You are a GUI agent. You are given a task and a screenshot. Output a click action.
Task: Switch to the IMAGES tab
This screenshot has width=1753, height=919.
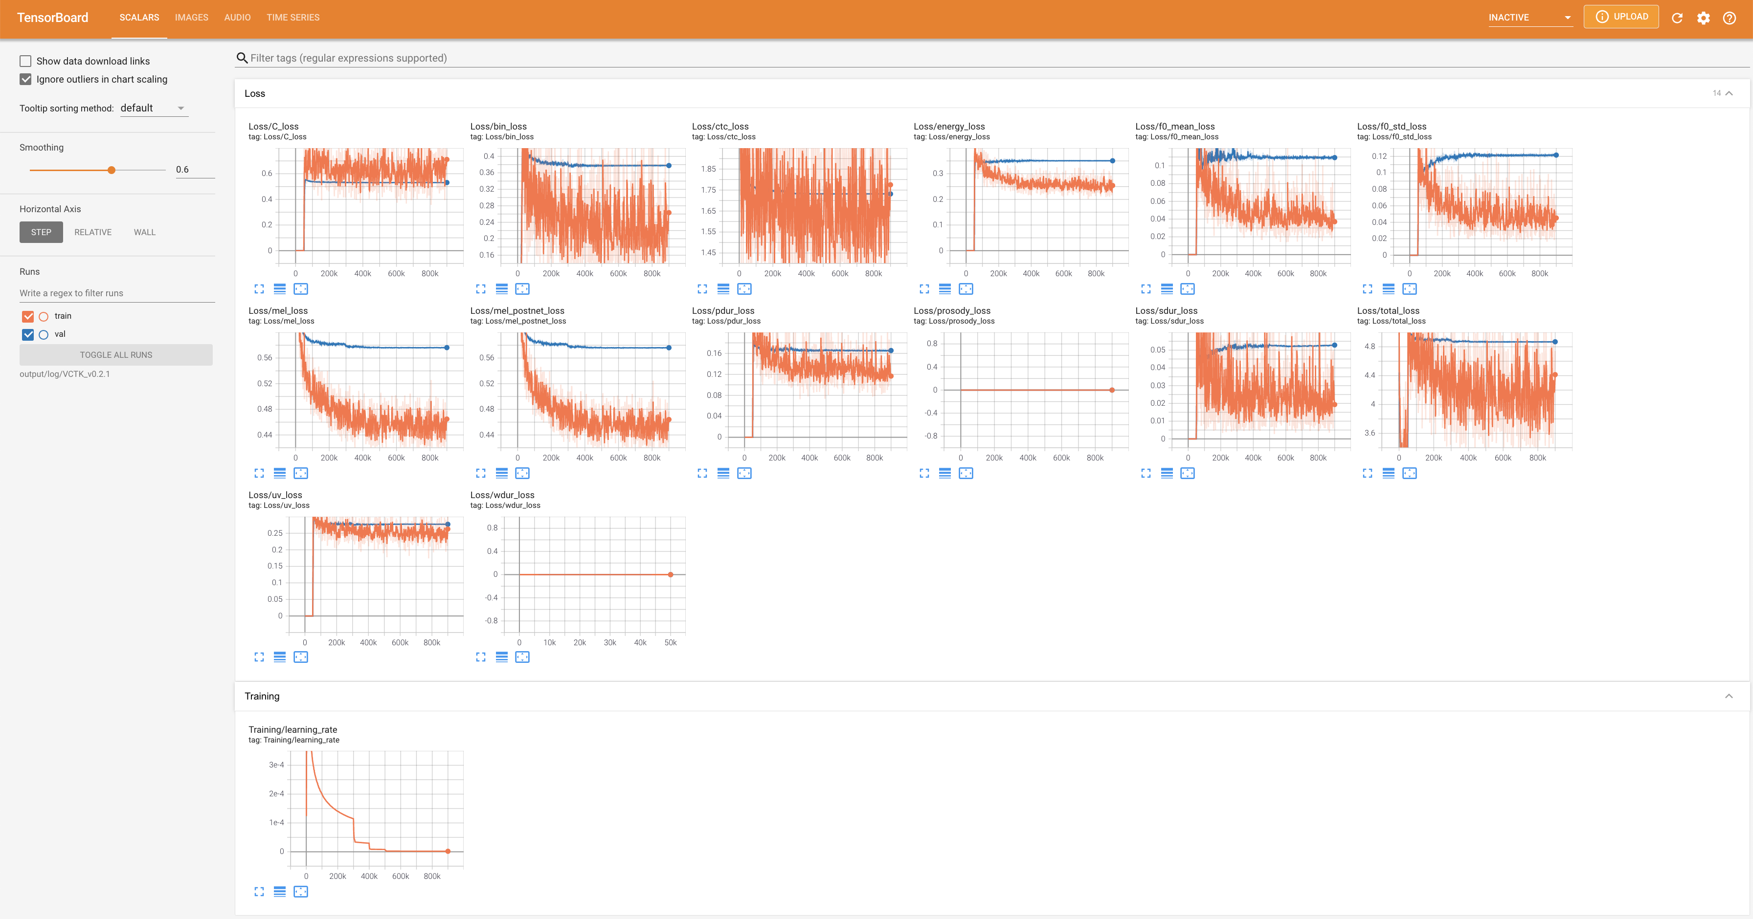click(191, 18)
